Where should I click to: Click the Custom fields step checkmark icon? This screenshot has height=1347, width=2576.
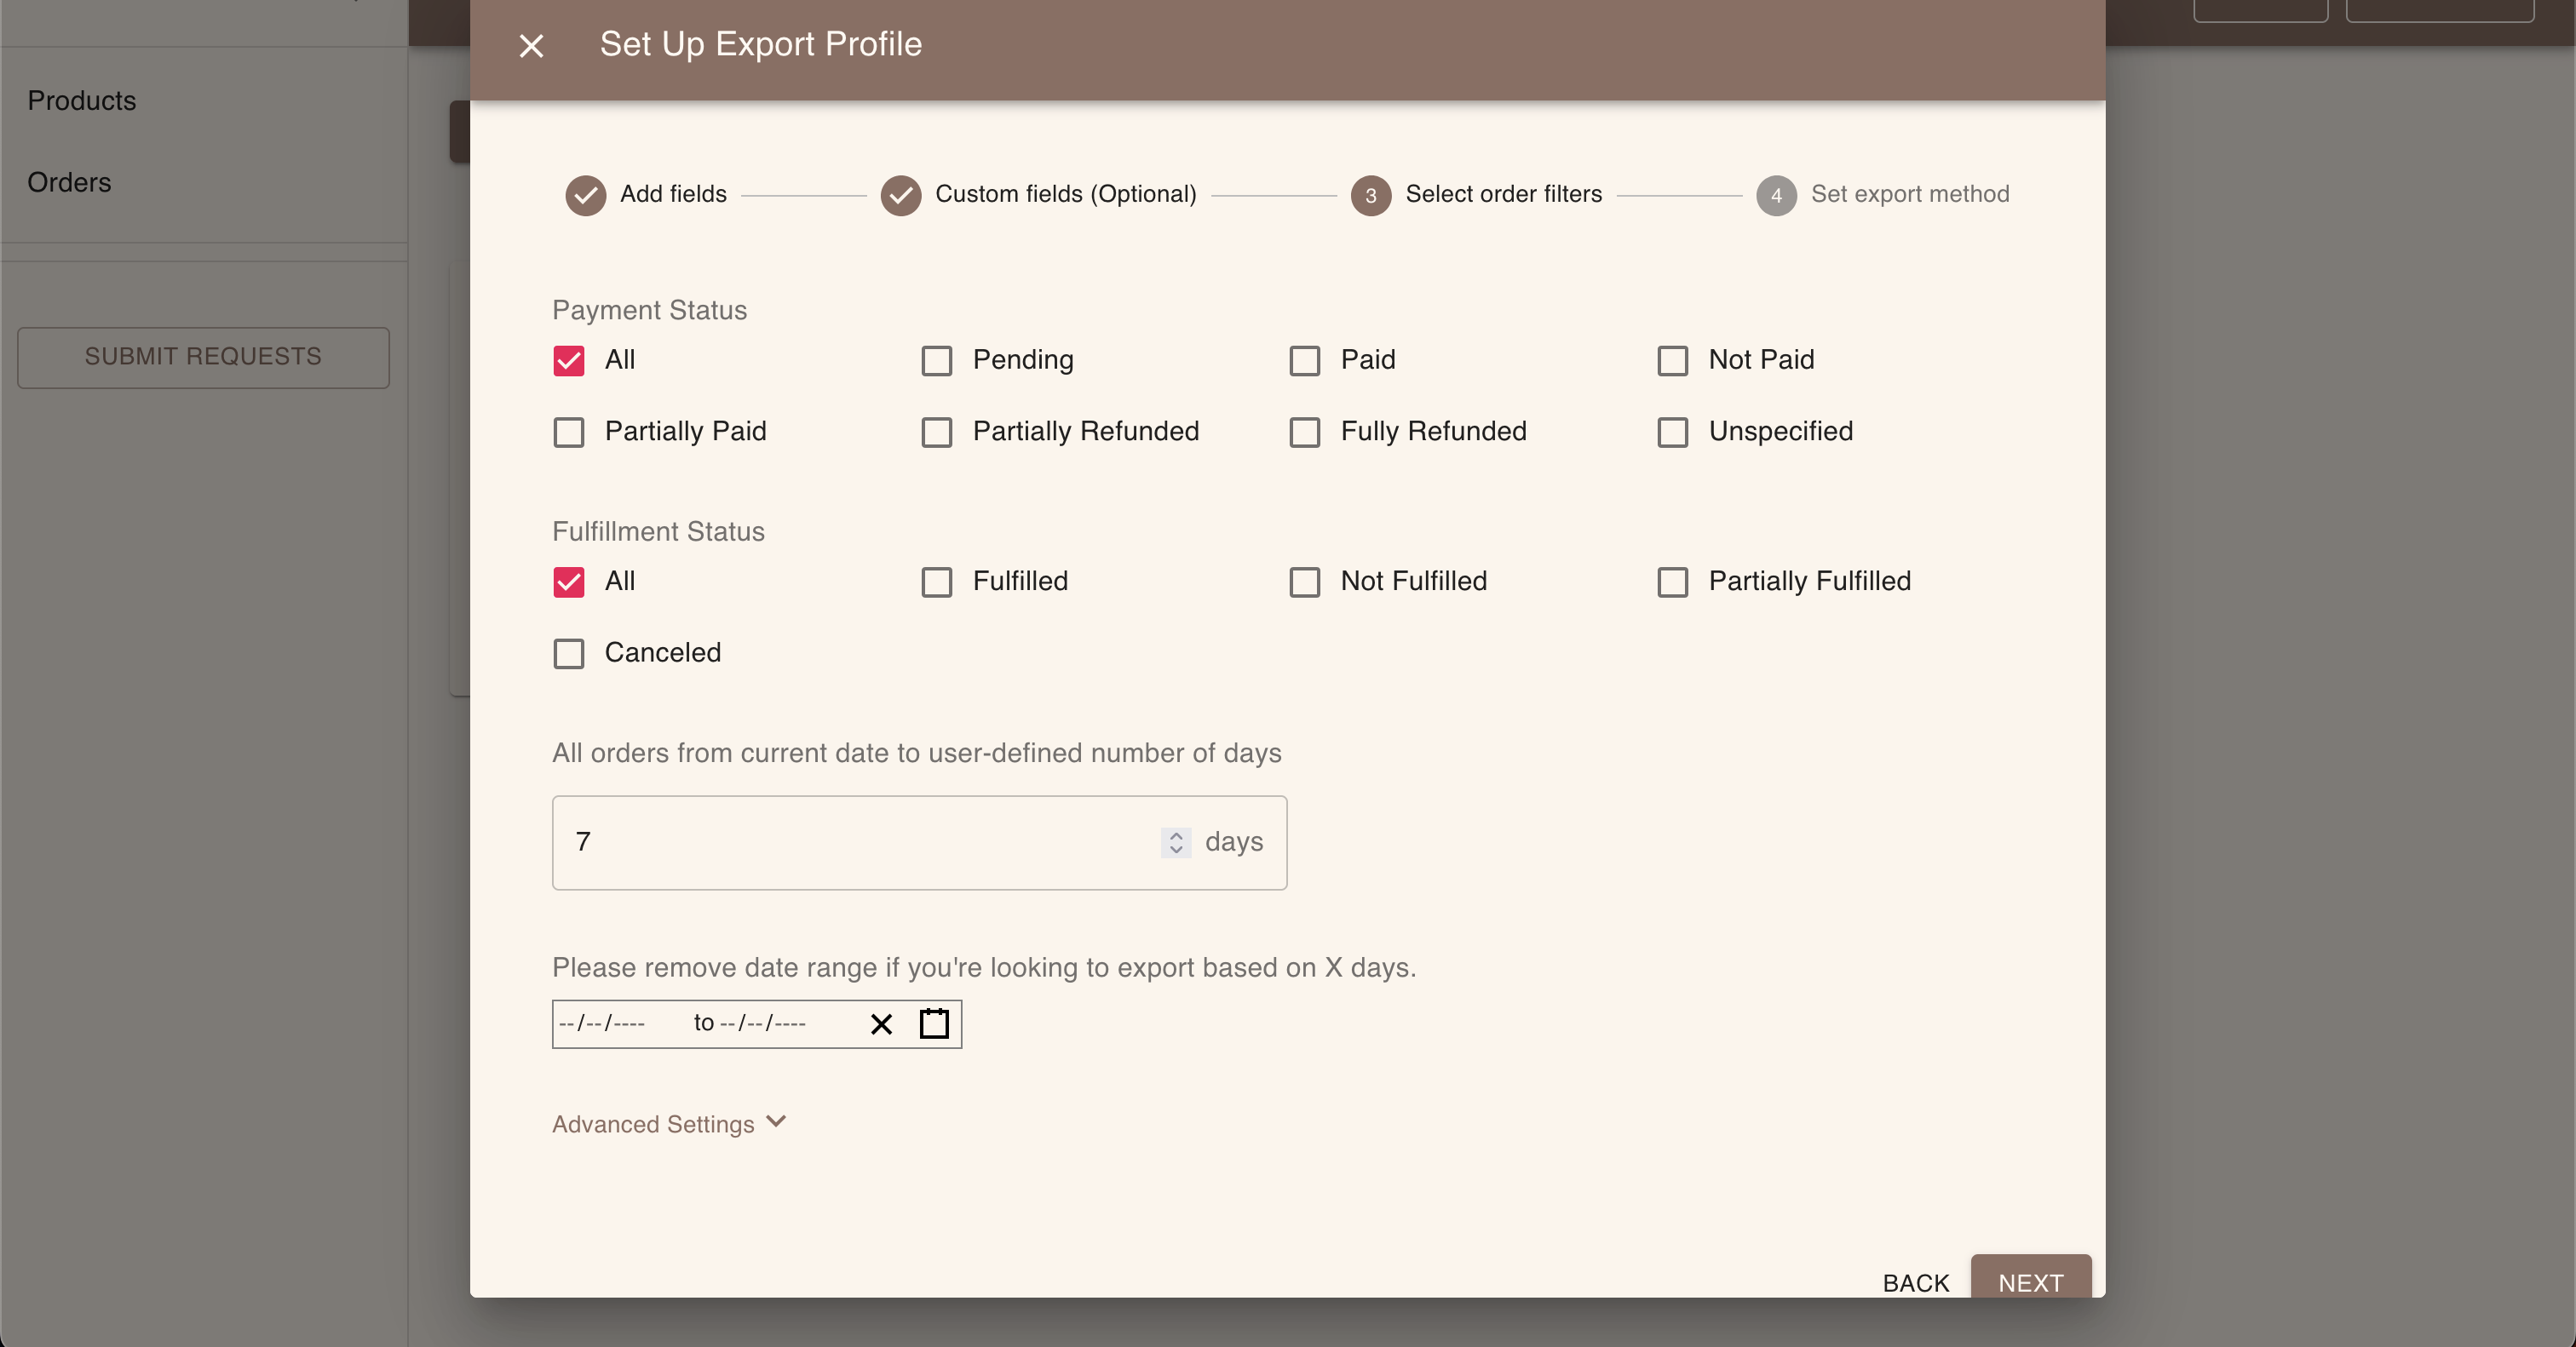[901, 195]
